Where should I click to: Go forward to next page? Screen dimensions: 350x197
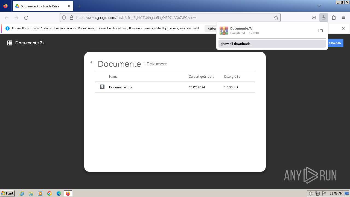[16, 18]
